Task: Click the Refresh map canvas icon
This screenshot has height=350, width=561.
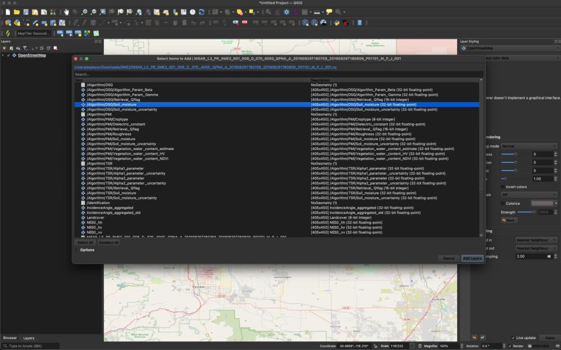Action: [202, 12]
